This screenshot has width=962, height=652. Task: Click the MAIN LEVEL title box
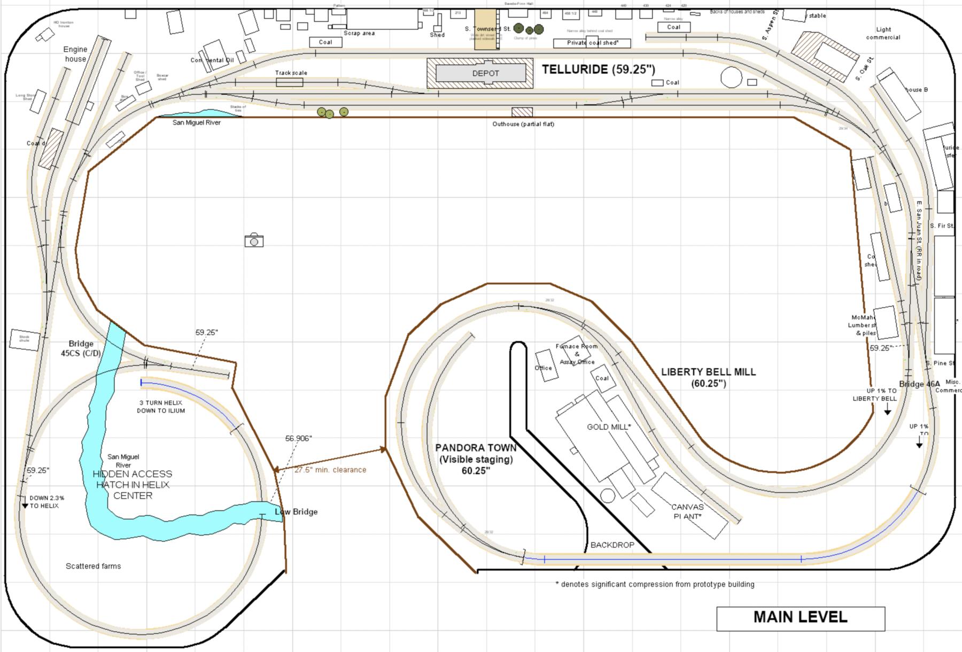click(800, 618)
